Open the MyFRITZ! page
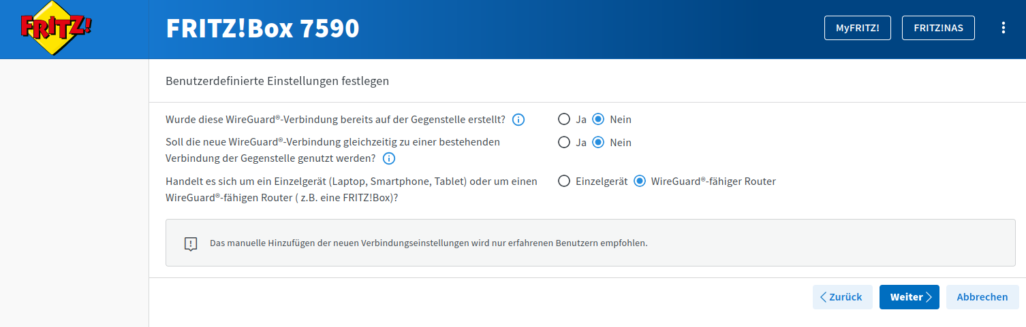The width and height of the screenshot is (1026, 327). click(x=857, y=28)
